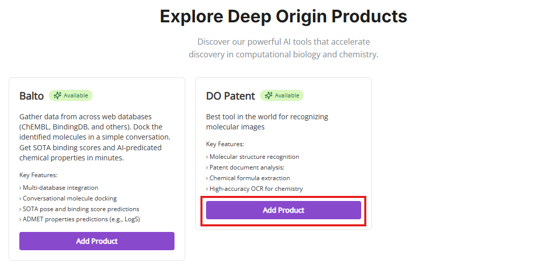The width and height of the screenshot is (553, 270).
Task: Click the Patent document analysis feature
Action: point(247,167)
